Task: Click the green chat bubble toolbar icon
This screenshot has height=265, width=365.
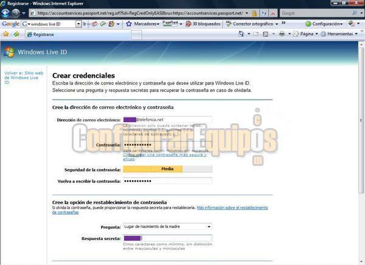Action: tap(103, 24)
